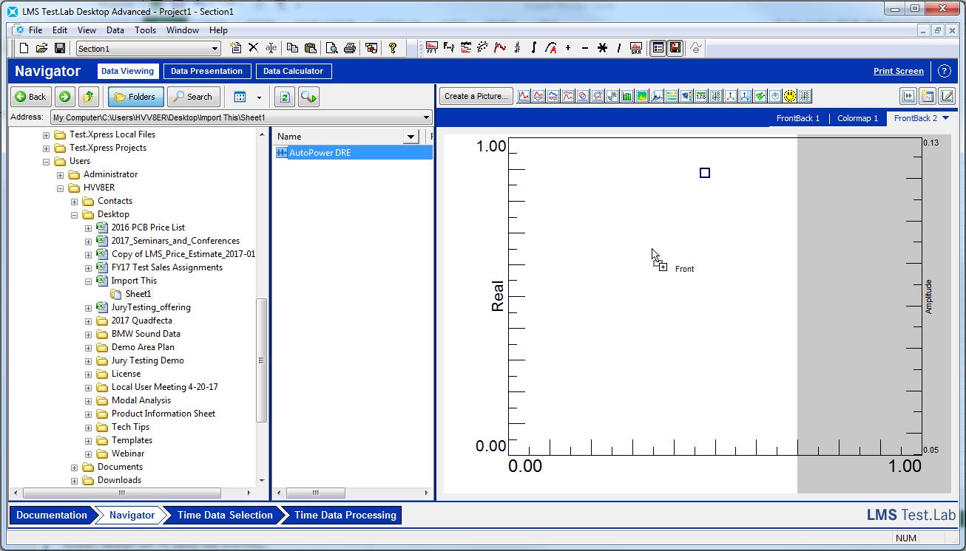The image size is (966, 551).
Task: Click the SRA spectrum toolbar icon
Action: point(636,48)
